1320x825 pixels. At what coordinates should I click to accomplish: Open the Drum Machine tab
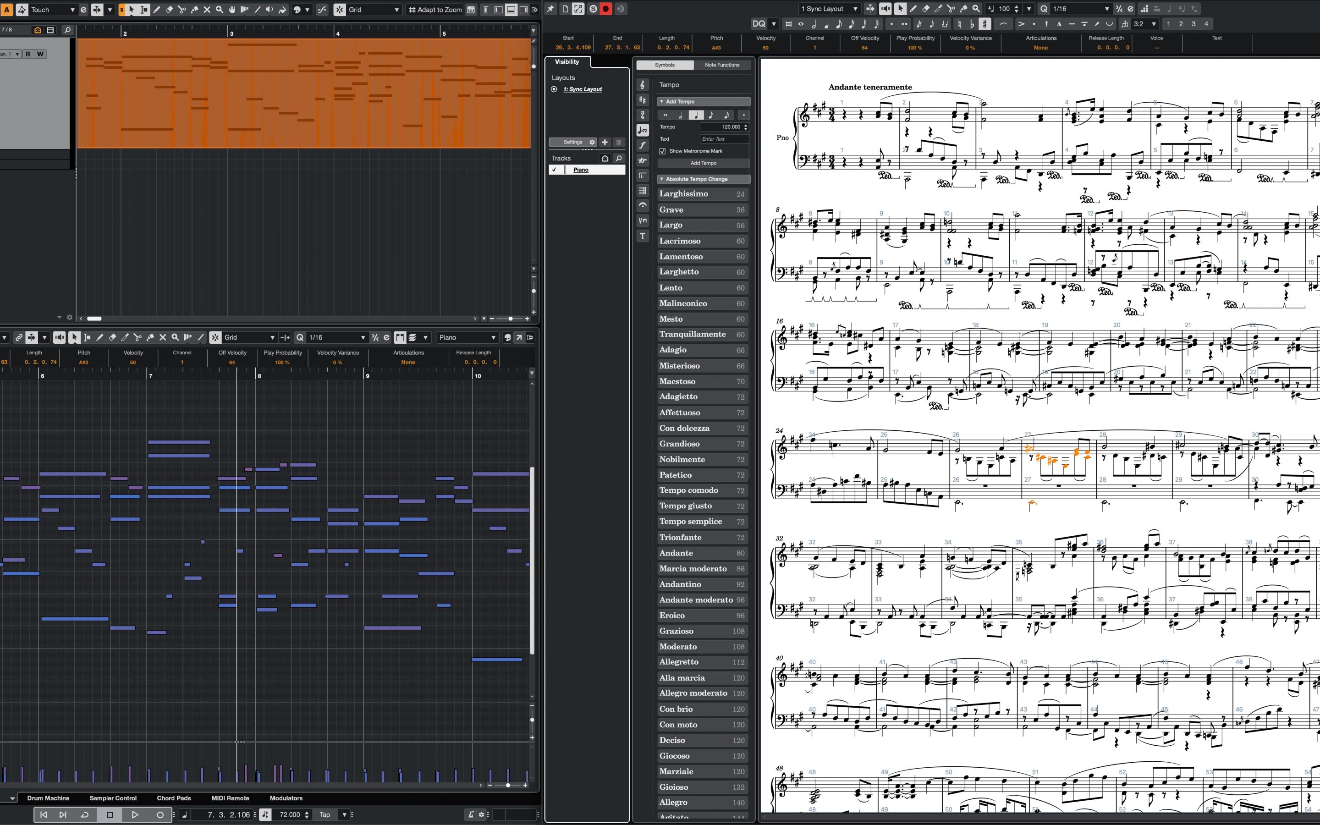point(48,797)
